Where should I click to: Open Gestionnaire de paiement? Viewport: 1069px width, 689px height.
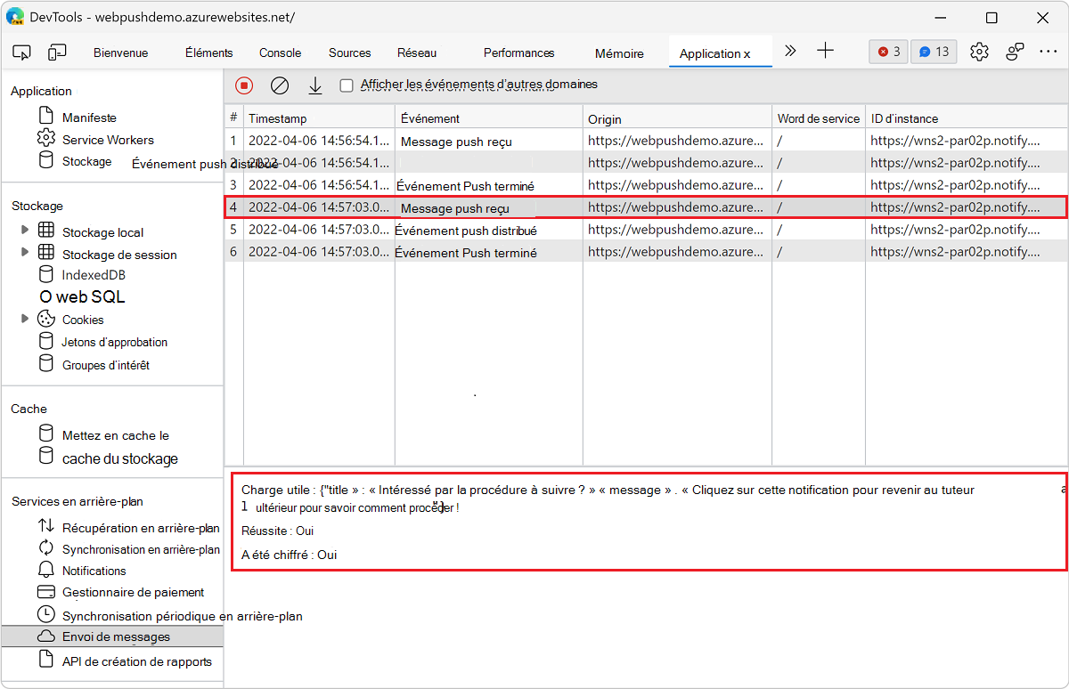pos(134,592)
